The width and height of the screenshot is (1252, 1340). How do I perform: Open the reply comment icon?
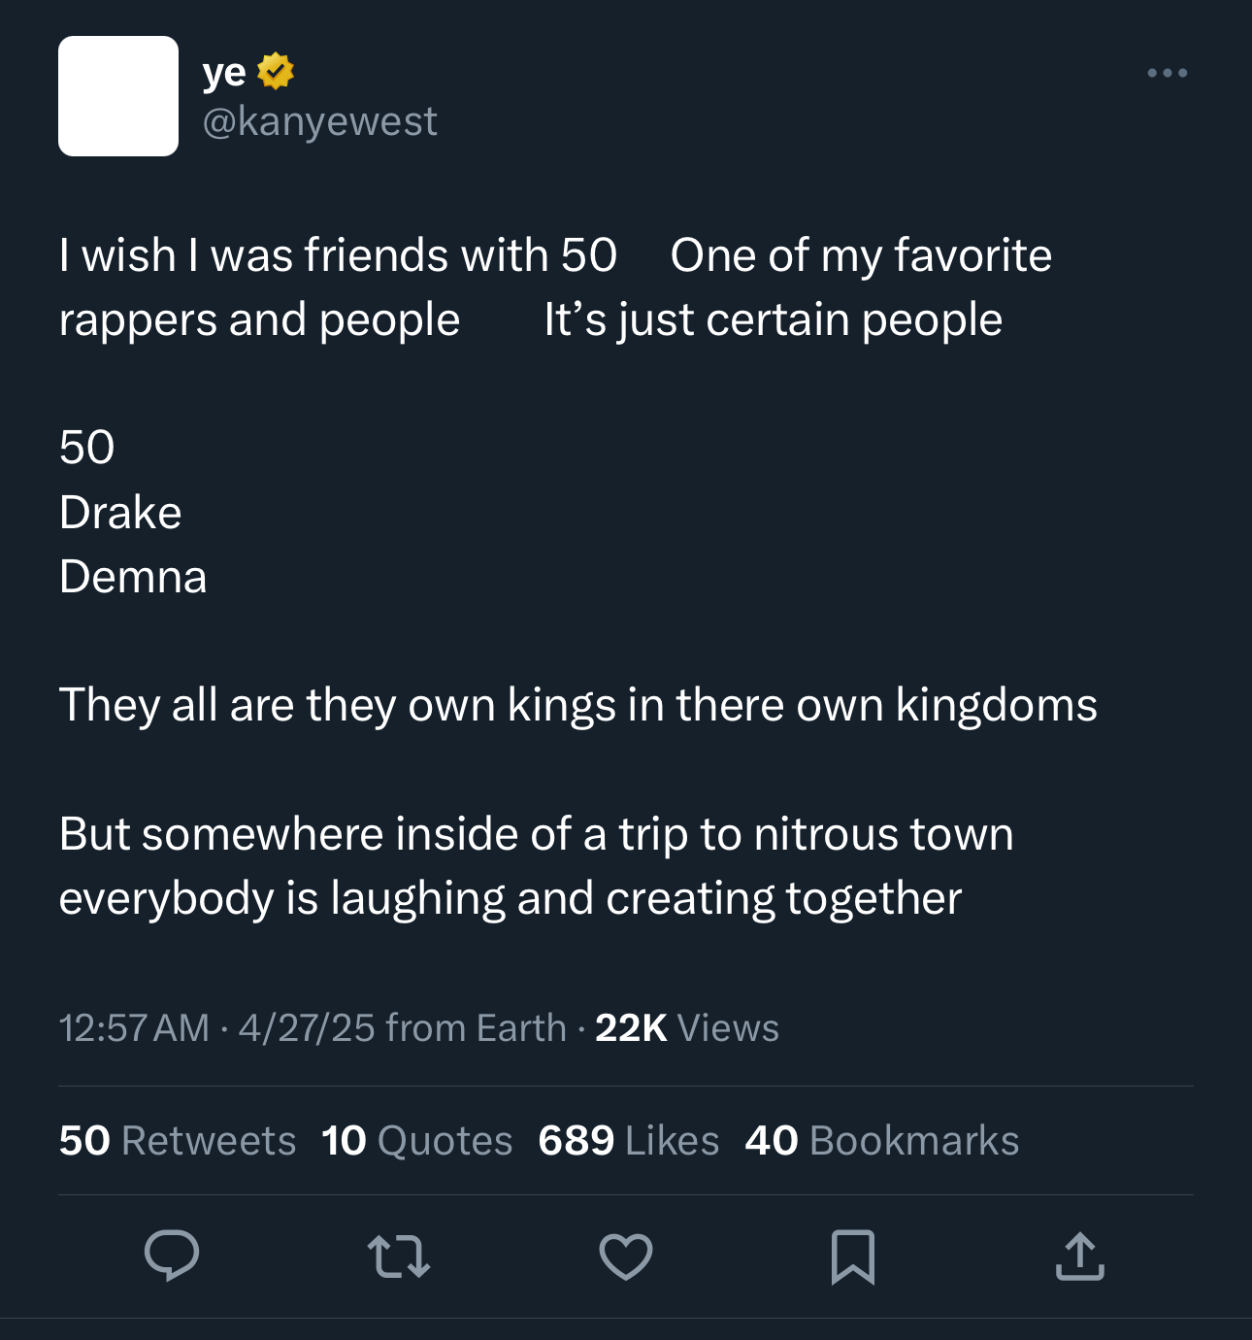pos(172,1256)
